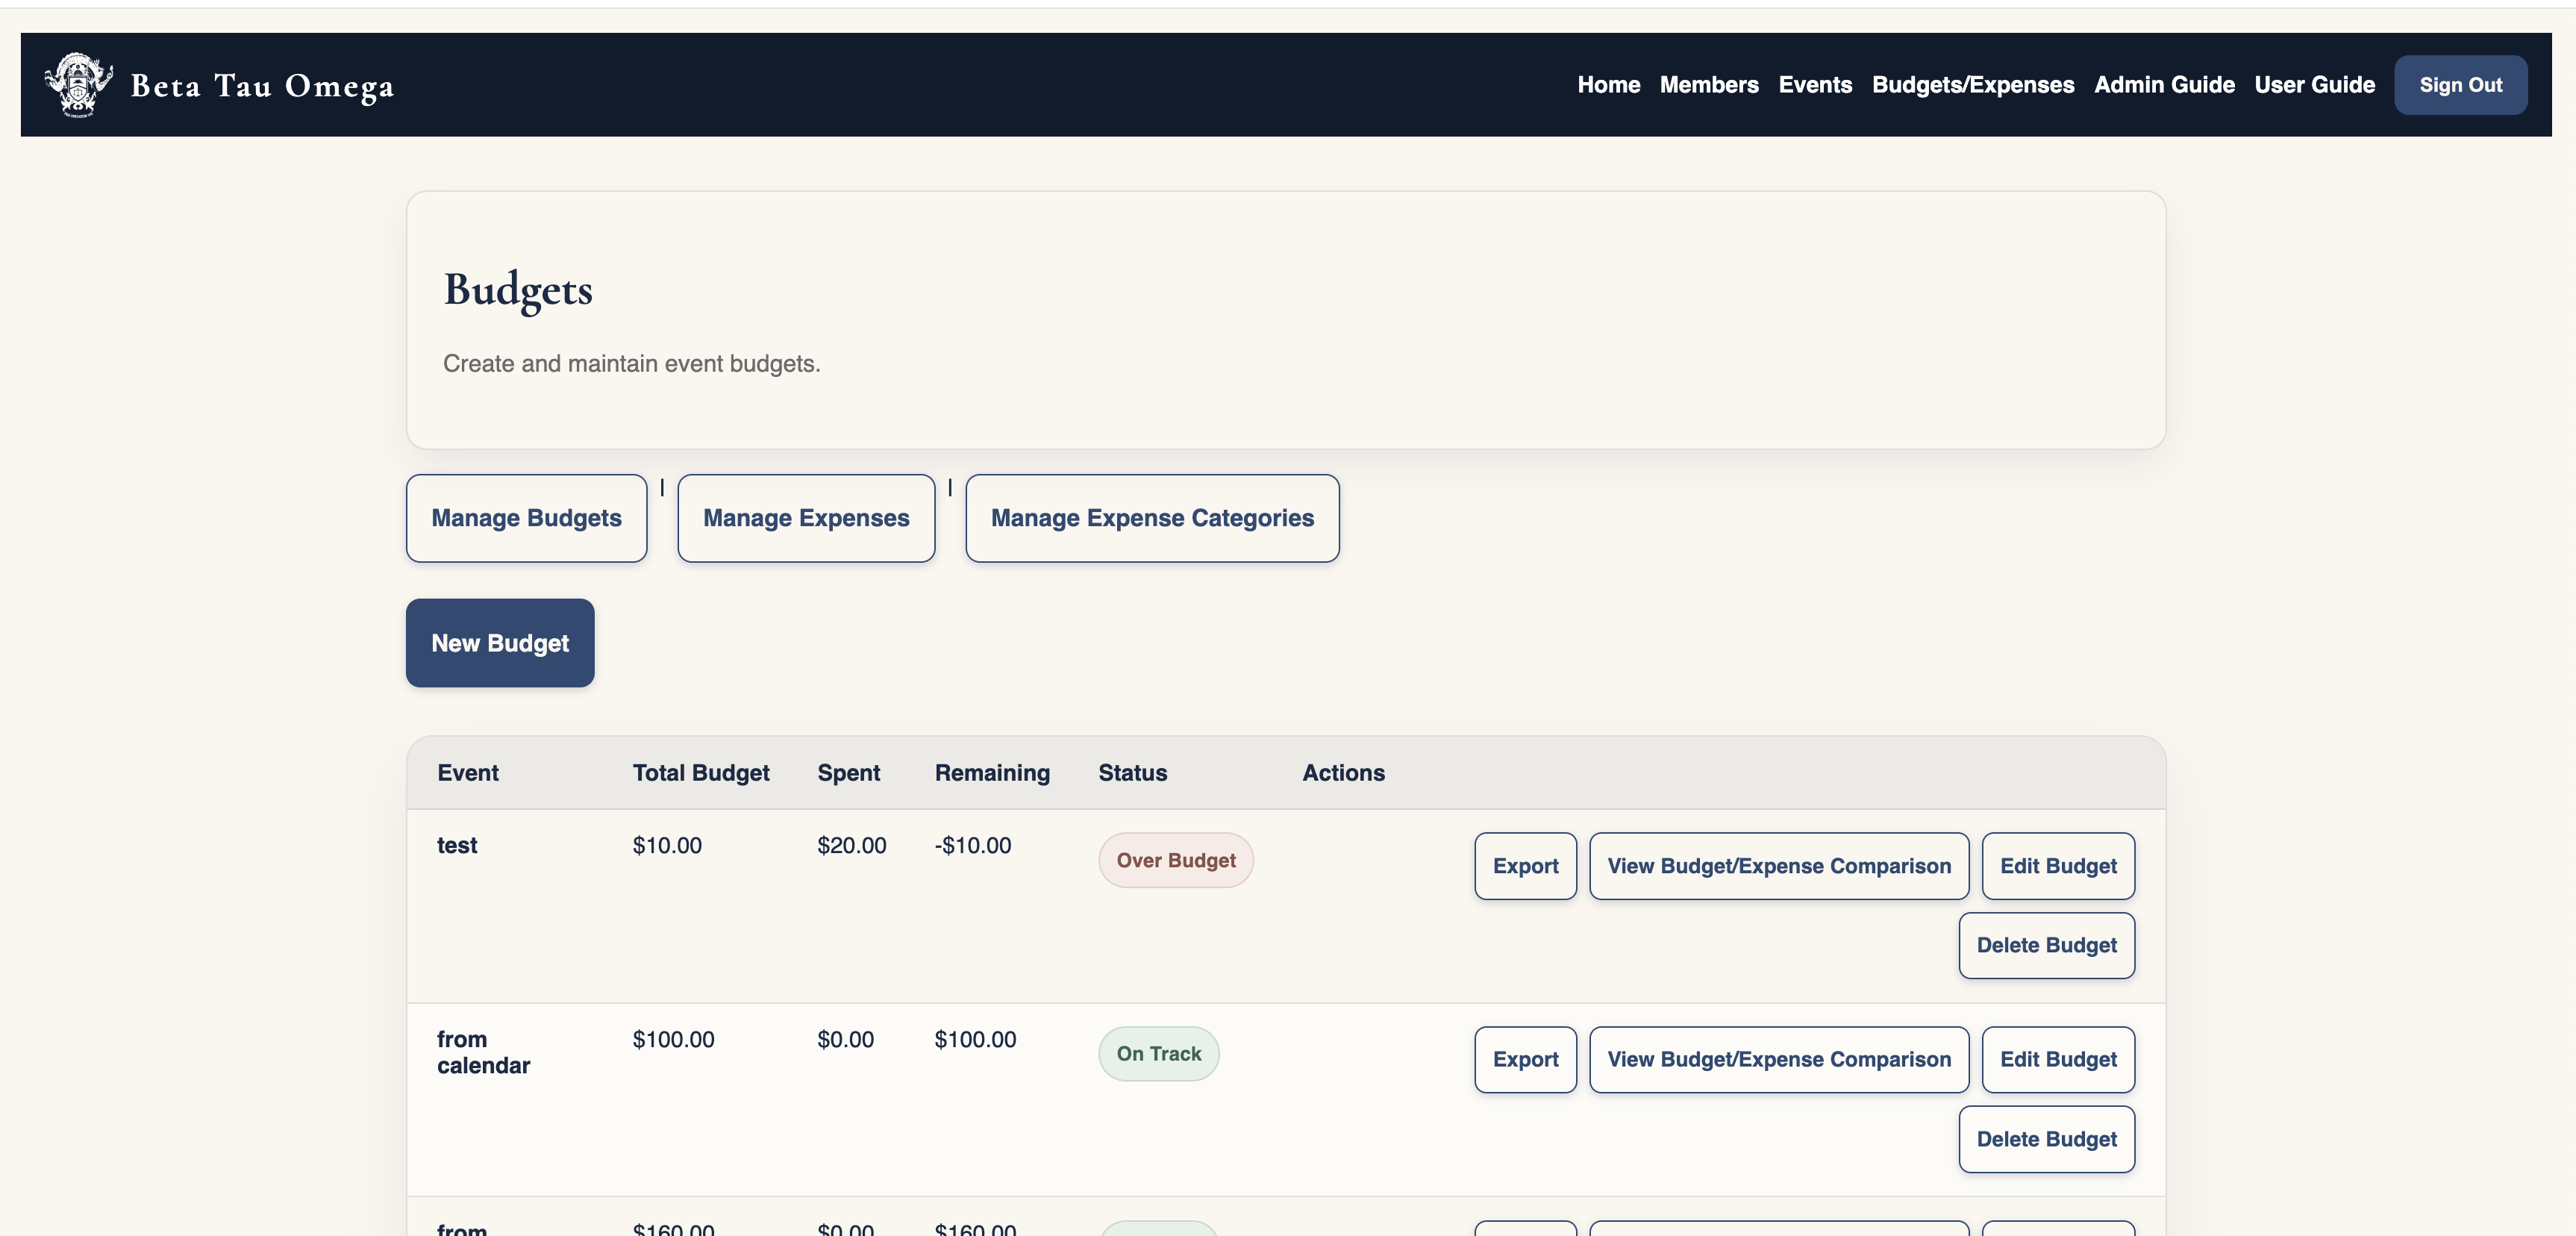The height and width of the screenshot is (1236, 2576).
Task: Open the Admin Guide
Action: tap(2164, 85)
